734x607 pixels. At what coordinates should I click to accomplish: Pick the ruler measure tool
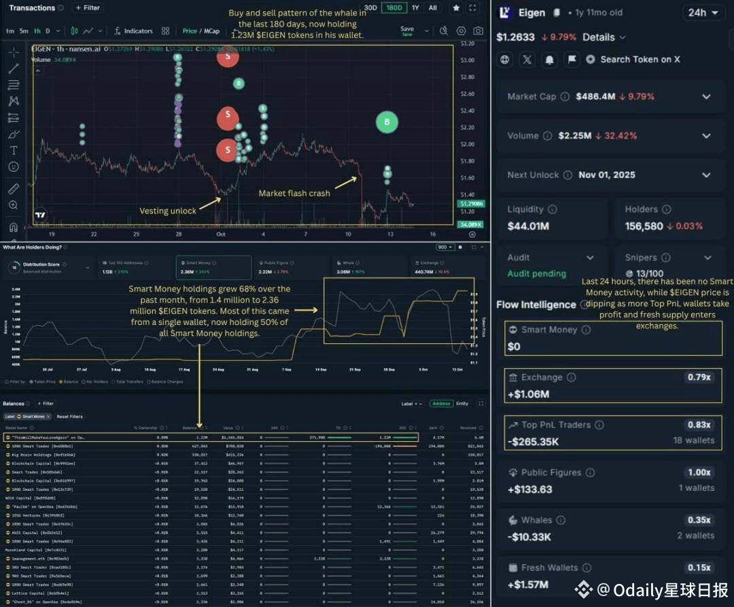click(x=14, y=188)
